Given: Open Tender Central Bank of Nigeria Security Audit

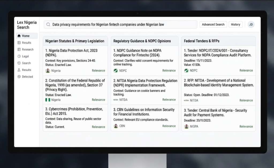Looking at the screenshot, I should tap(215, 113).
